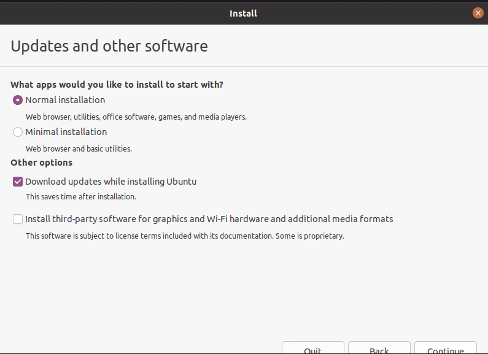Click the Install title bar text
488x354 pixels.
coord(243,13)
